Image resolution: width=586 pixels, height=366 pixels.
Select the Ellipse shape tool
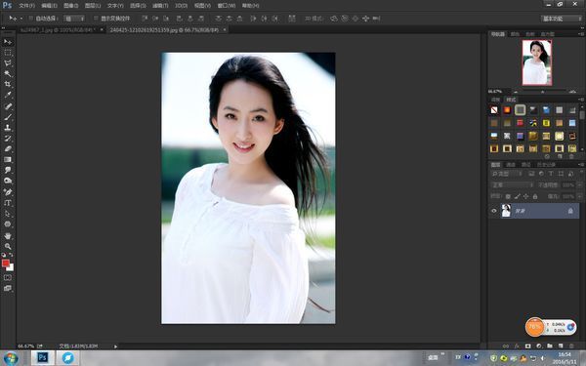point(8,224)
